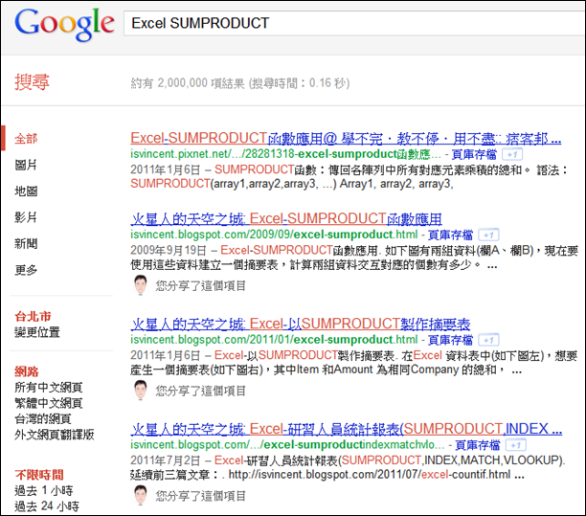Click the 您分享了這個項目 note under the 2009 result
Image resolution: width=586 pixels, height=516 pixels.
pos(201,286)
